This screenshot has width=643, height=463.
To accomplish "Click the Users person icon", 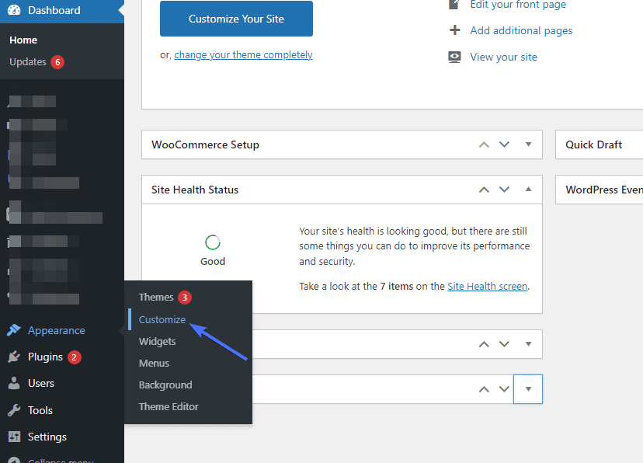I will tap(14, 383).
